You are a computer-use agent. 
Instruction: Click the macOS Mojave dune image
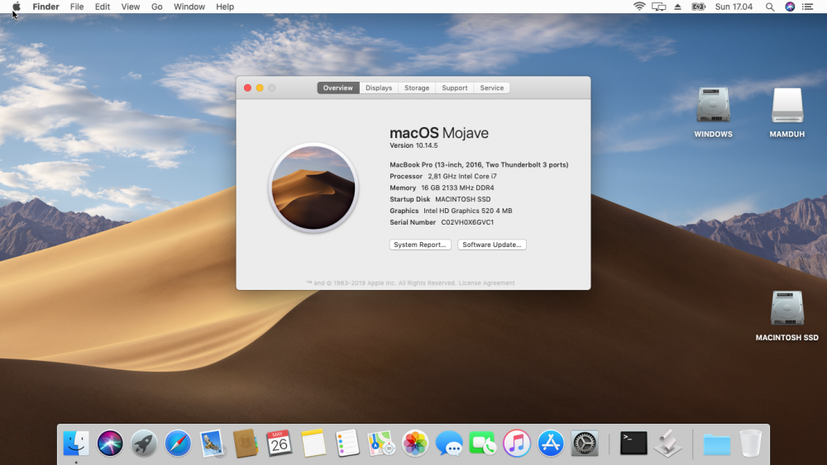[x=313, y=188]
